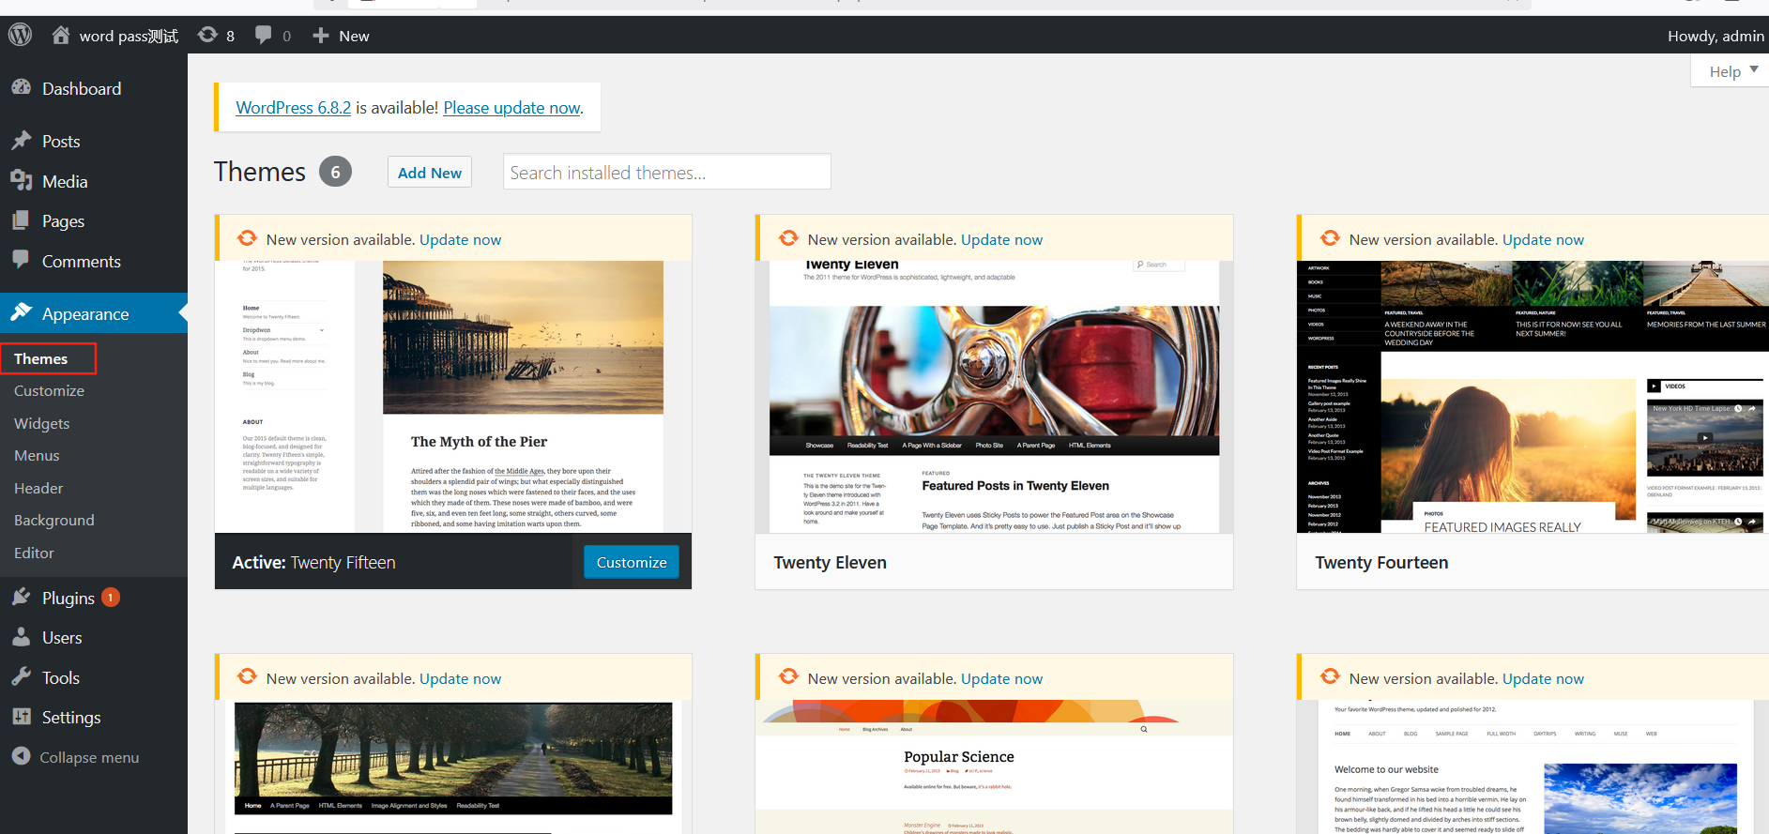This screenshot has height=834, width=1769.
Task: Open the Users menu label
Action: (x=62, y=637)
